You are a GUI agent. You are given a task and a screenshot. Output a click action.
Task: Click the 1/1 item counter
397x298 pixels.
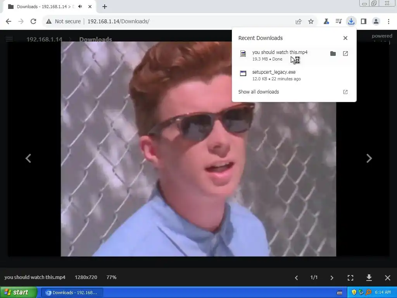tap(314, 277)
